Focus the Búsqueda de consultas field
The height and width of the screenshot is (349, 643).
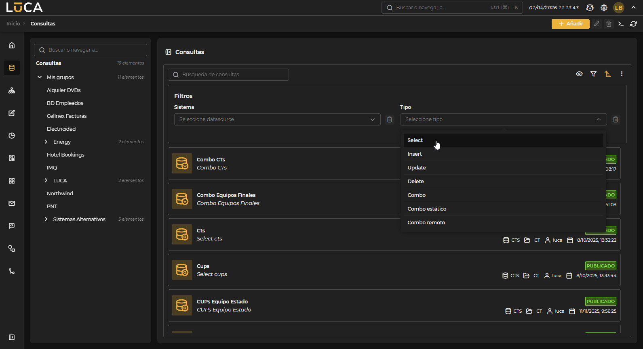point(228,75)
